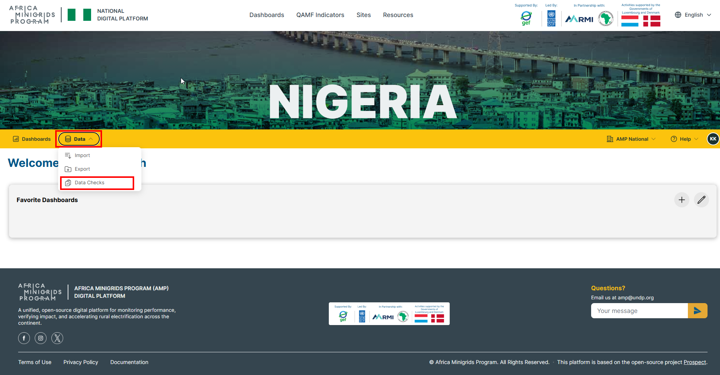Viewport: 720px width, 375px height.
Task: Click the African Development Bank logo in header
Action: tap(606, 19)
